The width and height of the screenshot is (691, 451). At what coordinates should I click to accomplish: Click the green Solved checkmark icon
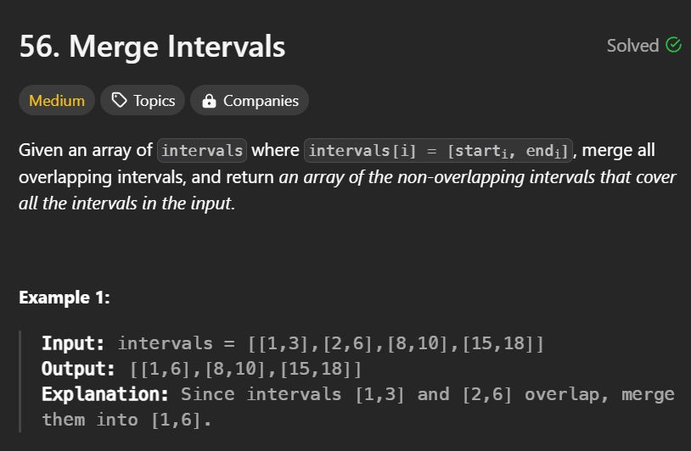pyautogui.click(x=674, y=45)
